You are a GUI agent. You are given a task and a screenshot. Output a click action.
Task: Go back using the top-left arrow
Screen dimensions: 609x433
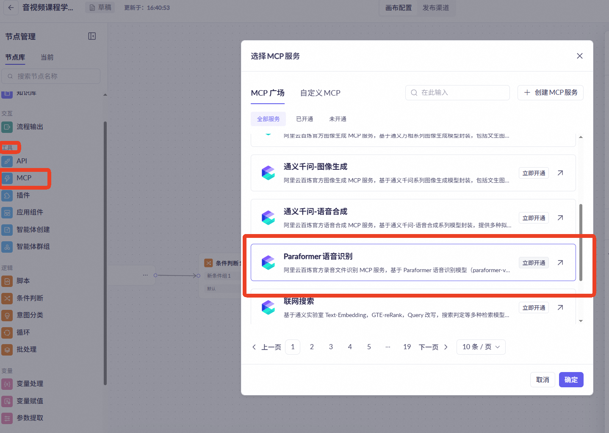tap(11, 8)
